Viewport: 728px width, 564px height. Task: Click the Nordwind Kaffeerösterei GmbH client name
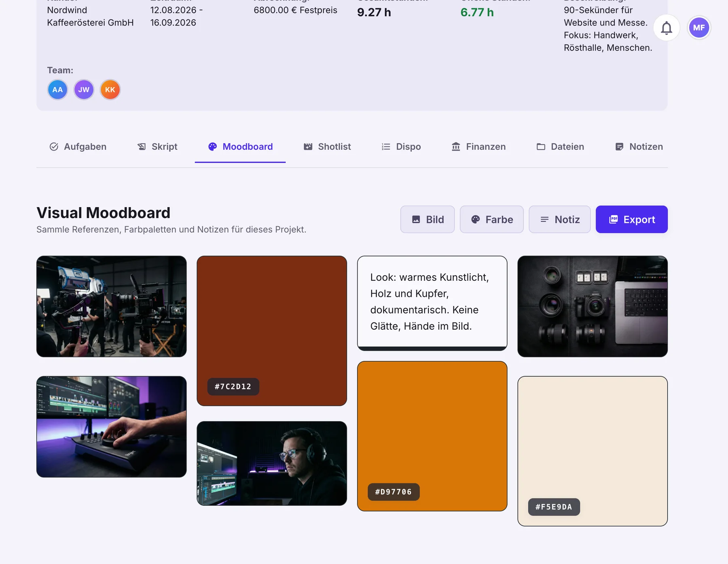click(x=90, y=16)
